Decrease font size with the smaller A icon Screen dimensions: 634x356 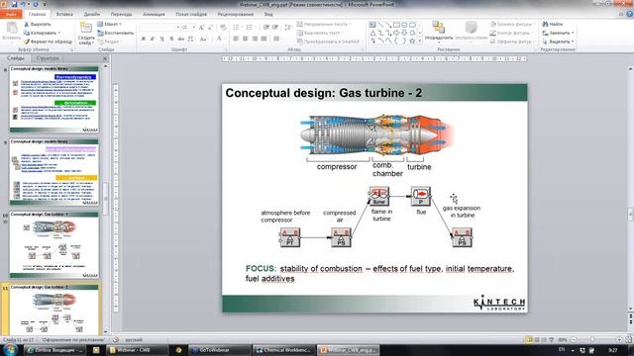coord(210,27)
